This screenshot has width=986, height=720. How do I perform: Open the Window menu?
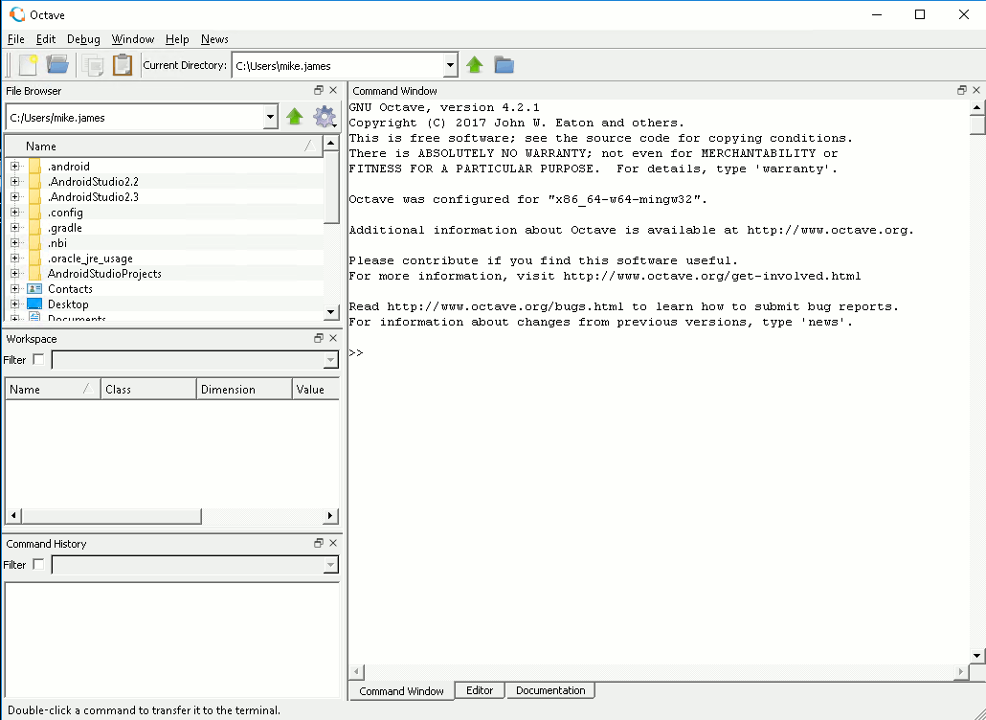133,39
